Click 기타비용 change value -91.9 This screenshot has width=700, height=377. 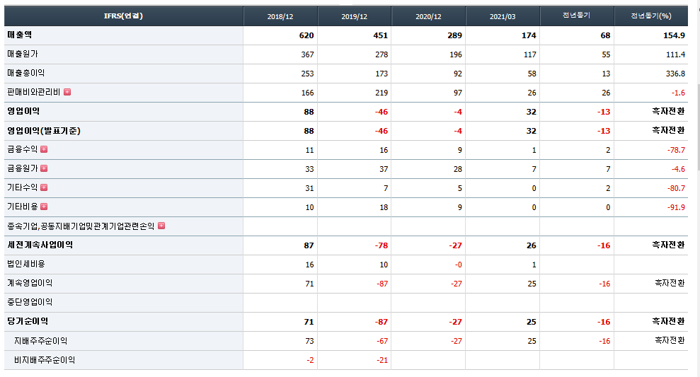(x=676, y=207)
